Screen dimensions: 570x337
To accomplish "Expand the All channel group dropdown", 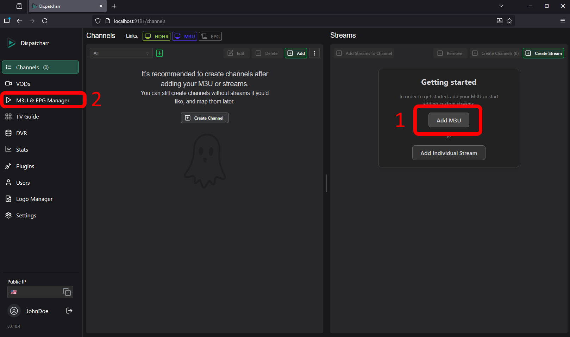I will point(121,53).
